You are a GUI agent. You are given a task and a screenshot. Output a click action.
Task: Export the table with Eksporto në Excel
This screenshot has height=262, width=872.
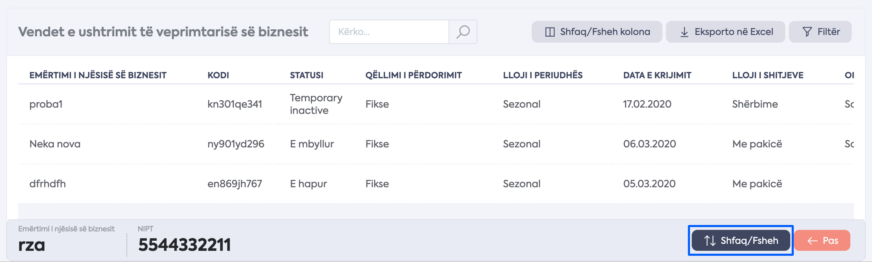725,32
